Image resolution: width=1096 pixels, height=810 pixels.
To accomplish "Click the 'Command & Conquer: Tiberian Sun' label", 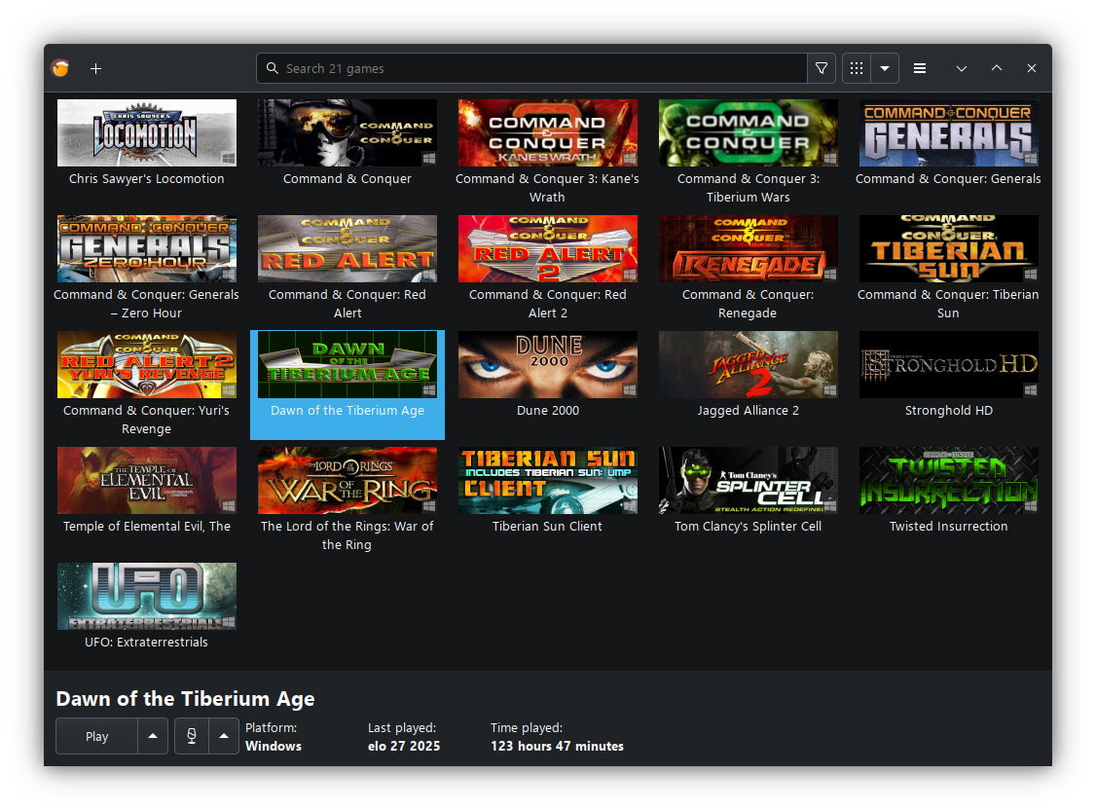I will (948, 304).
